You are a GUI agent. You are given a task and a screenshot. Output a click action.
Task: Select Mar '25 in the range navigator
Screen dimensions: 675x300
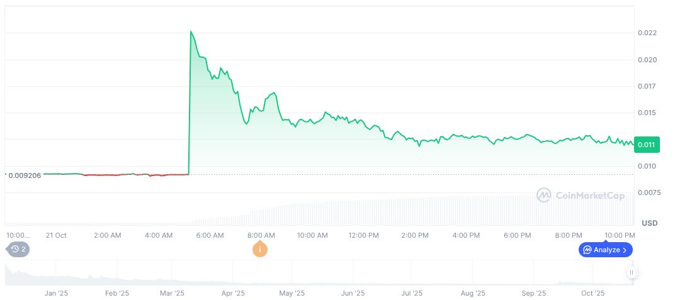pyautogui.click(x=172, y=293)
